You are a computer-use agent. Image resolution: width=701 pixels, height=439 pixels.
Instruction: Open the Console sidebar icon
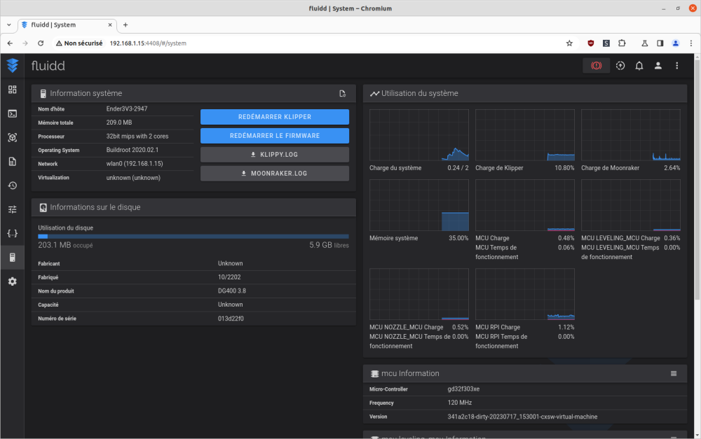tap(13, 114)
